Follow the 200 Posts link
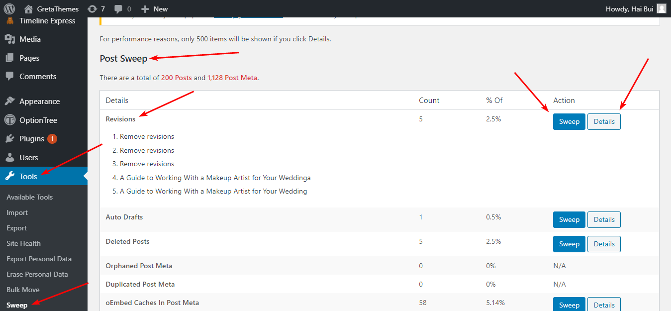Viewport: 671px width, 311px height. (176, 78)
